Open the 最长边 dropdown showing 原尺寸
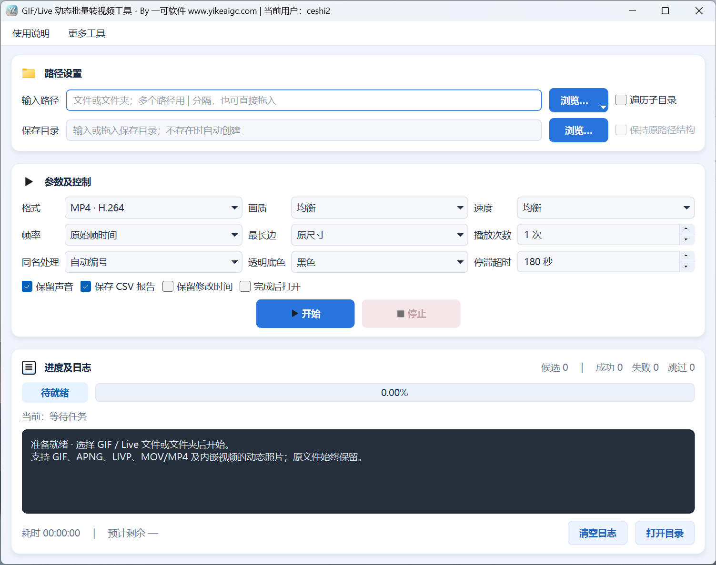Viewport: 716px width, 565px height. (379, 235)
